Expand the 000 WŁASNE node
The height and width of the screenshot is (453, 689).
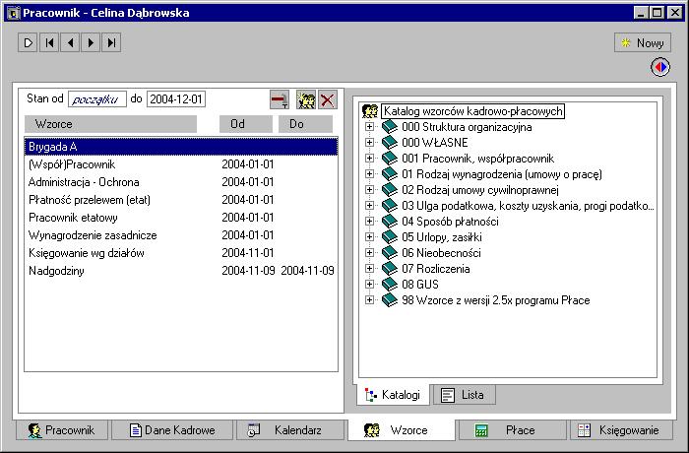click(369, 143)
